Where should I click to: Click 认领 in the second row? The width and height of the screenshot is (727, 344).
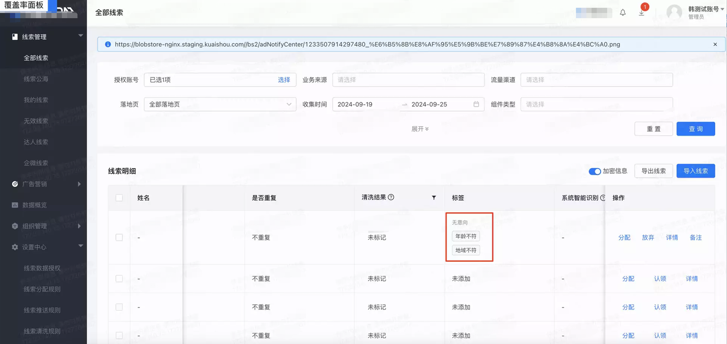point(660,279)
